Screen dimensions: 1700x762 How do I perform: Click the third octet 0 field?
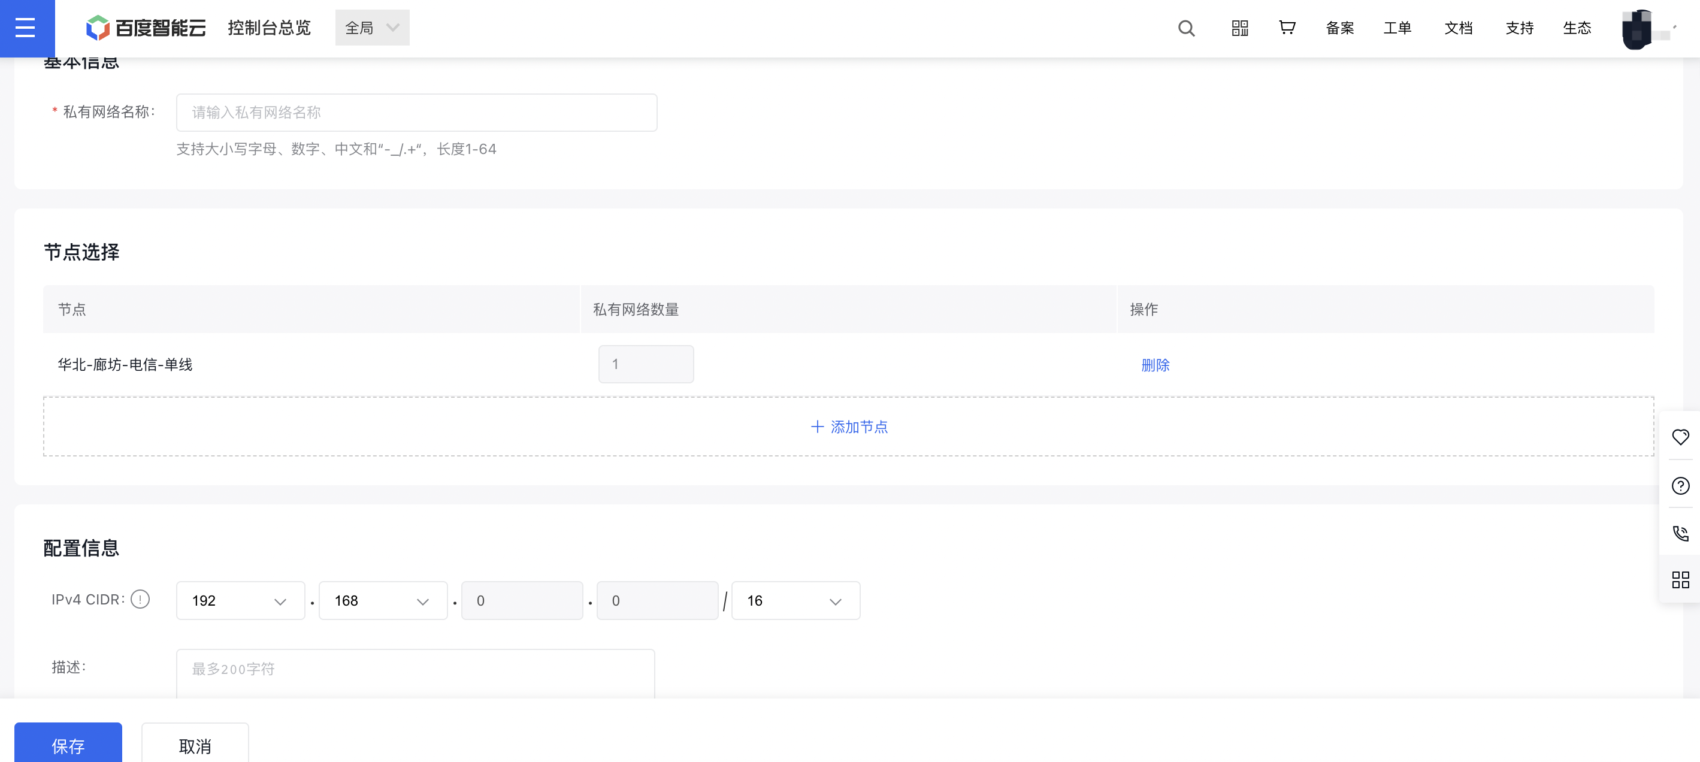click(522, 600)
